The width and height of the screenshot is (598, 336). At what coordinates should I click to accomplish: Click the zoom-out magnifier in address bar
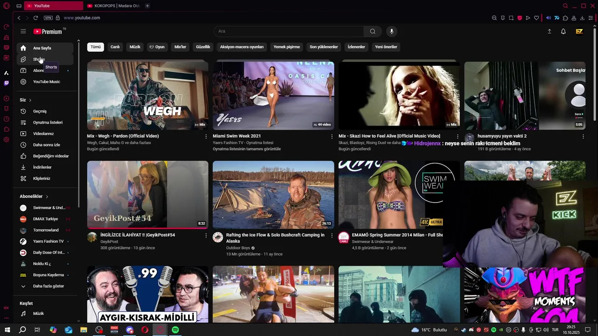[494, 18]
